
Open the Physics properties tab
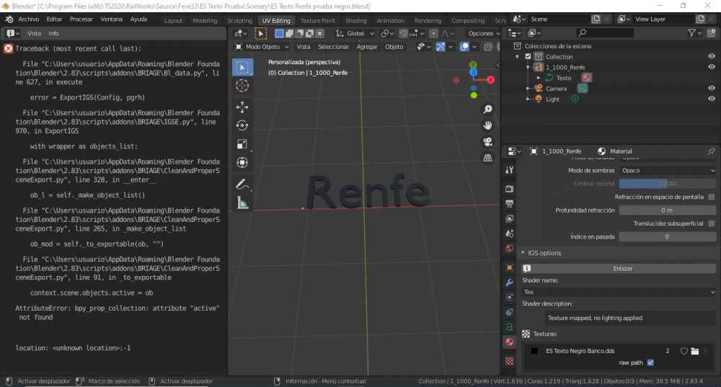pyautogui.click(x=510, y=298)
